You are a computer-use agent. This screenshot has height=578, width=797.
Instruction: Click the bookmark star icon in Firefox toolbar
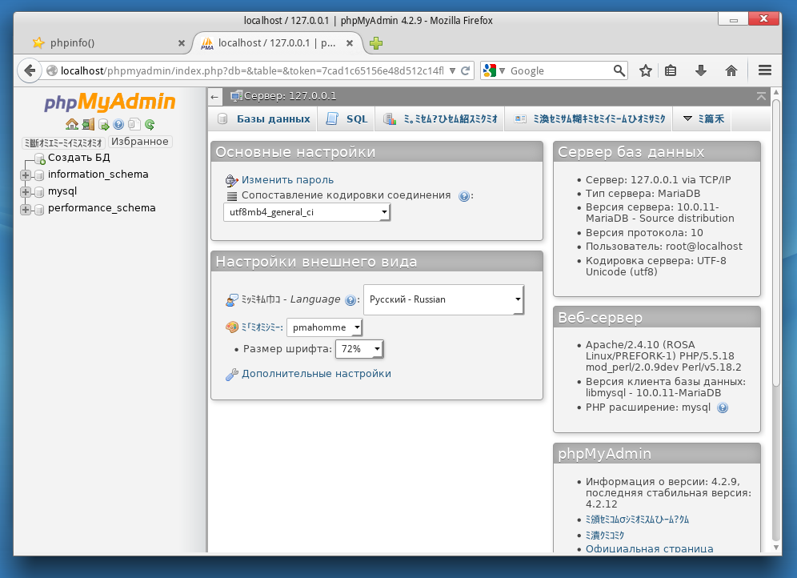646,70
